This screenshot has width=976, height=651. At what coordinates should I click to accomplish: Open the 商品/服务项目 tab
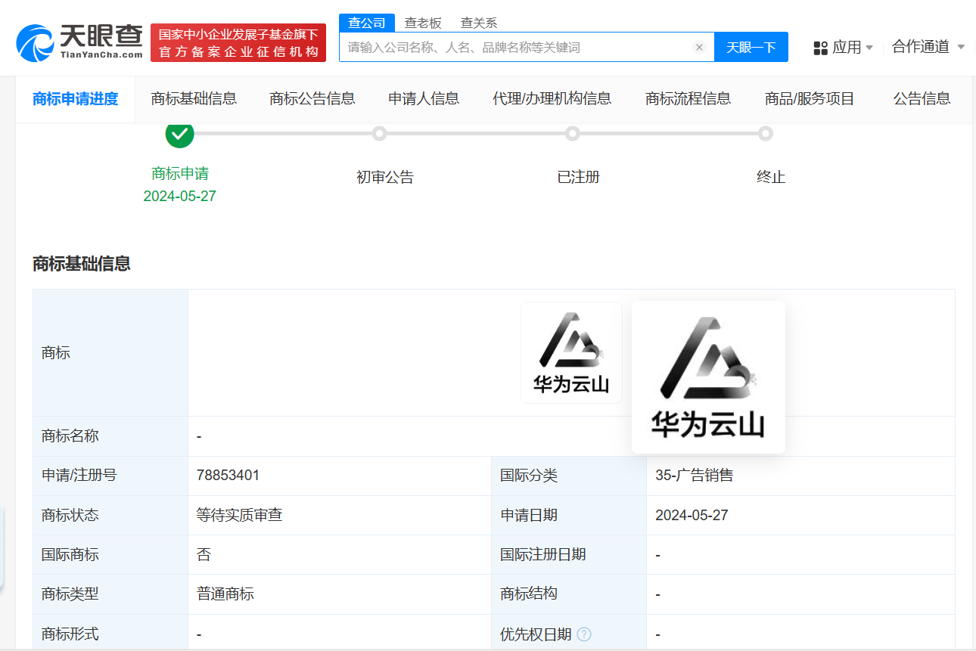810,98
